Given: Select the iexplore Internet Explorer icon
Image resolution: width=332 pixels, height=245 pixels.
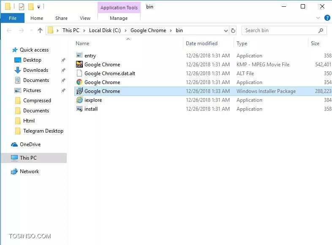Looking at the screenshot, I should click(79, 100).
